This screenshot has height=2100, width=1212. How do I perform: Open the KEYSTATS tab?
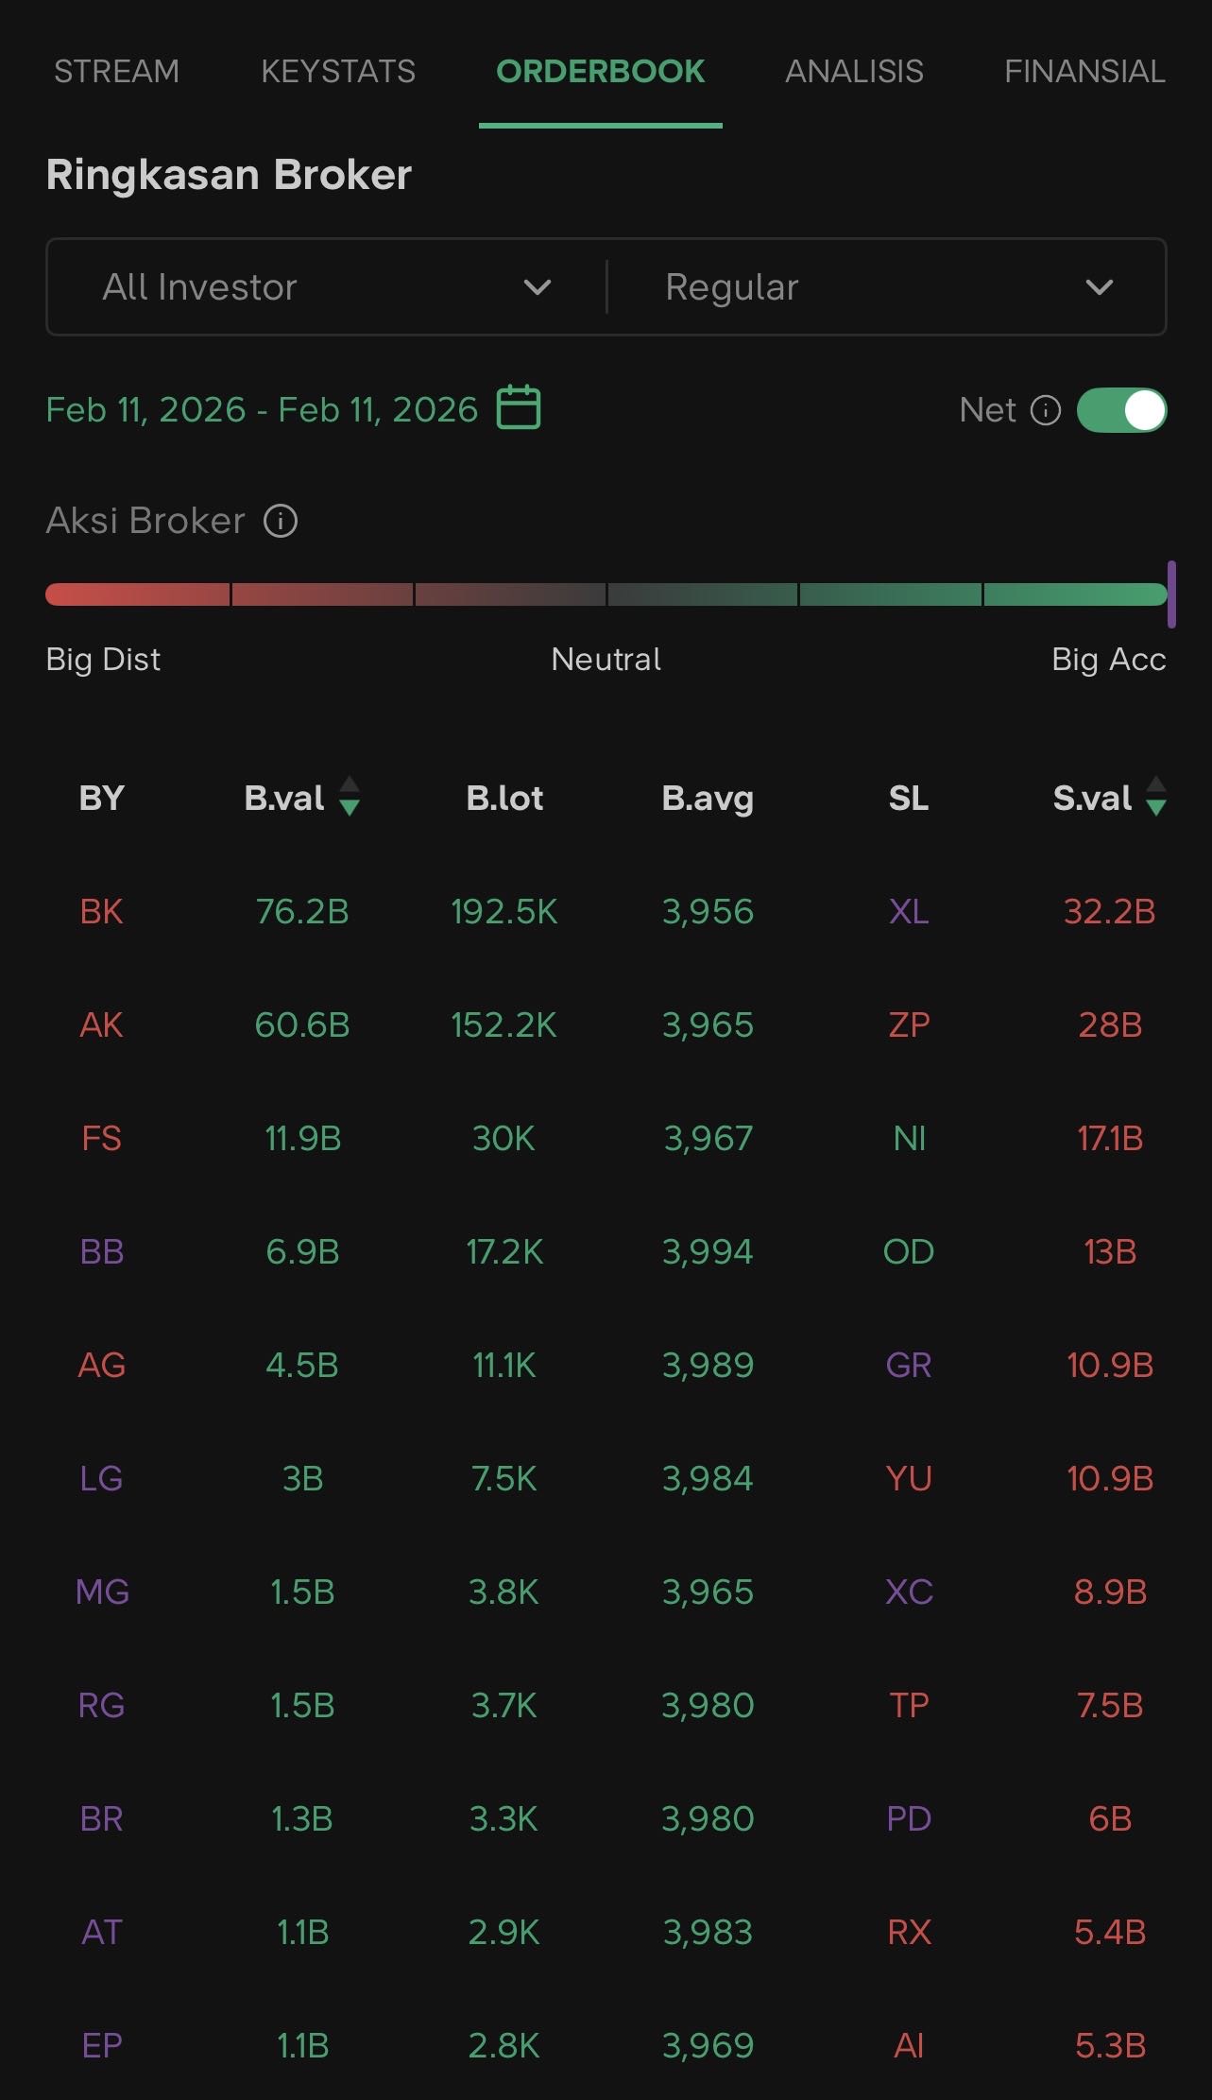pos(338,72)
